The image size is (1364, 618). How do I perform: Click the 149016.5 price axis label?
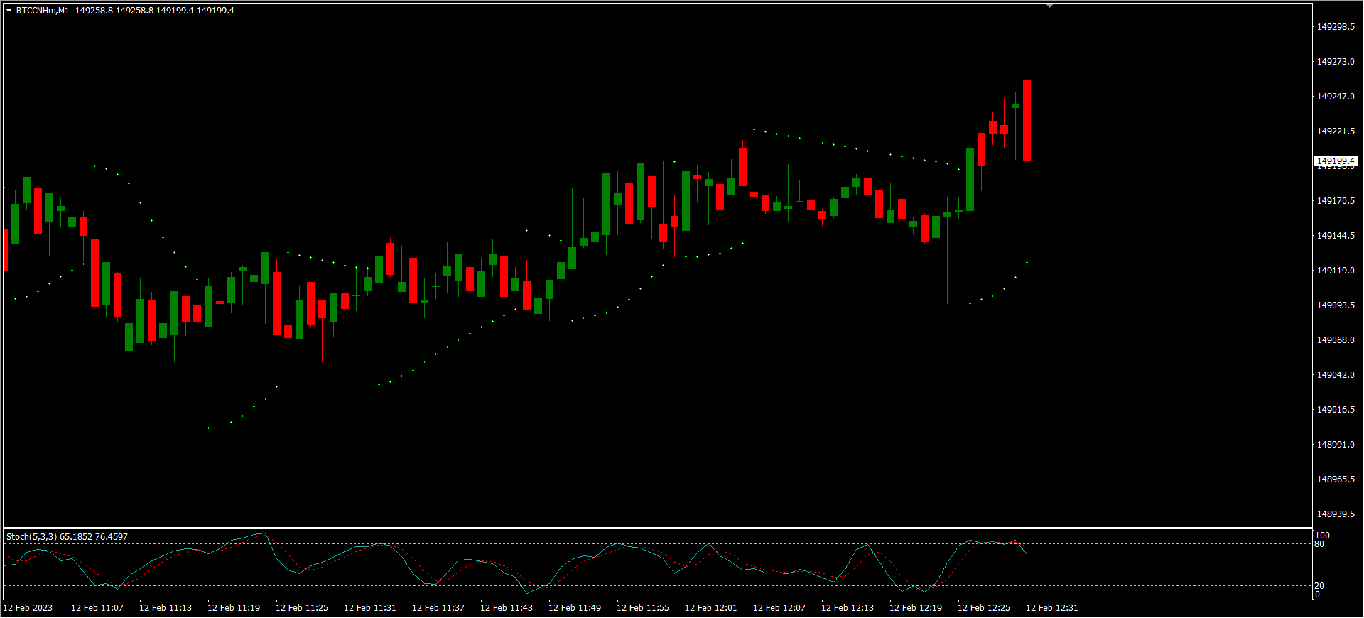point(1336,410)
